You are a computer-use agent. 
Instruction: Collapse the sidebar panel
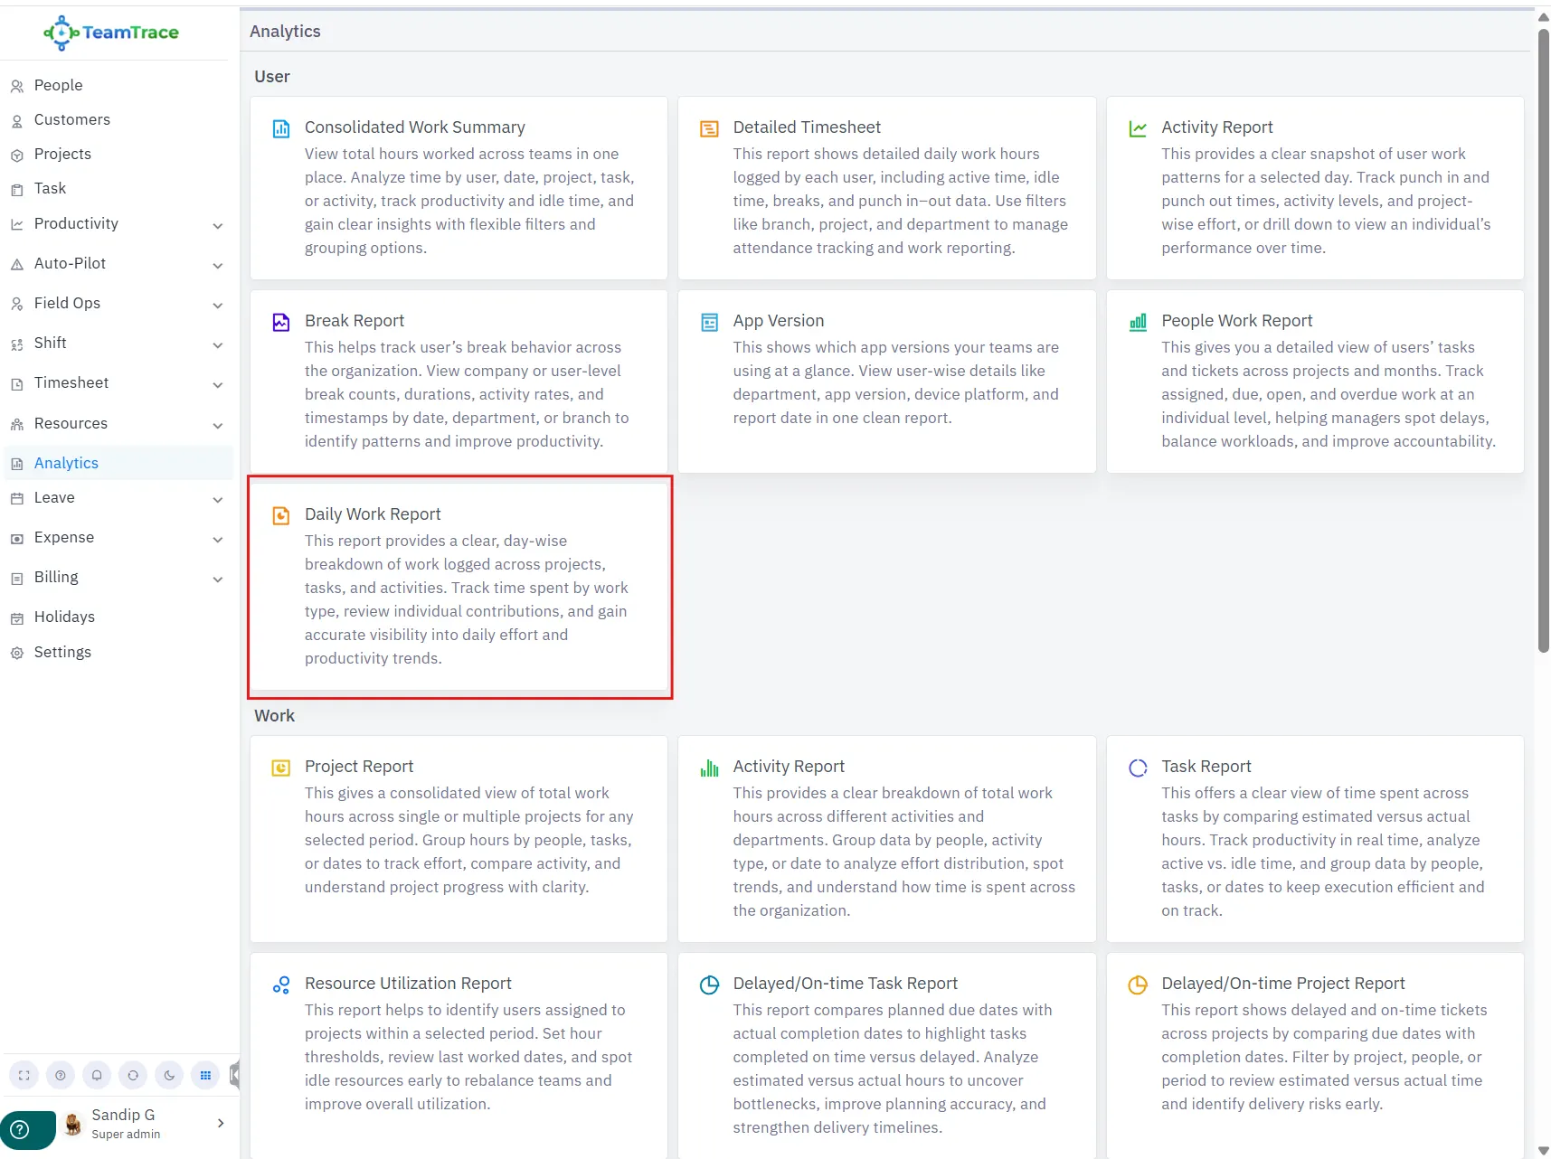234,1075
